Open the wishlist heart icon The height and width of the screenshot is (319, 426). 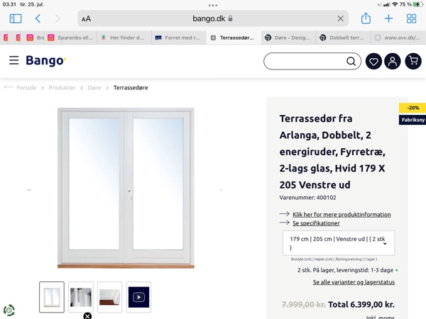coord(373,61)
